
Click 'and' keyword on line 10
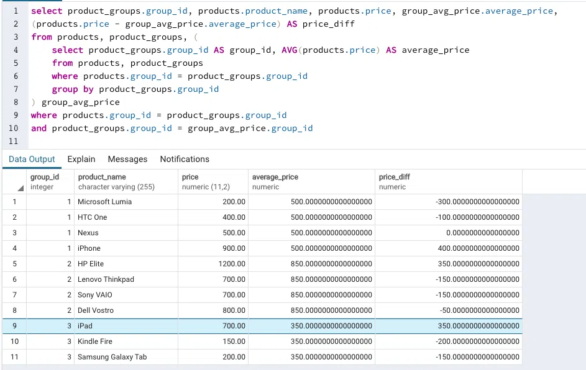click(x=39, y=129)
